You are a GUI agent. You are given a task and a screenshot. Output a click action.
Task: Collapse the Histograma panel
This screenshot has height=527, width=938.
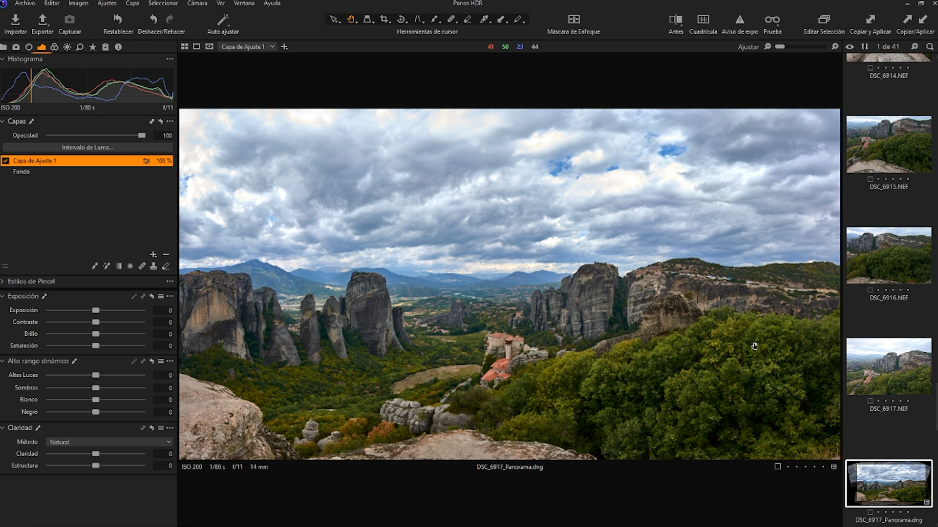4,59
